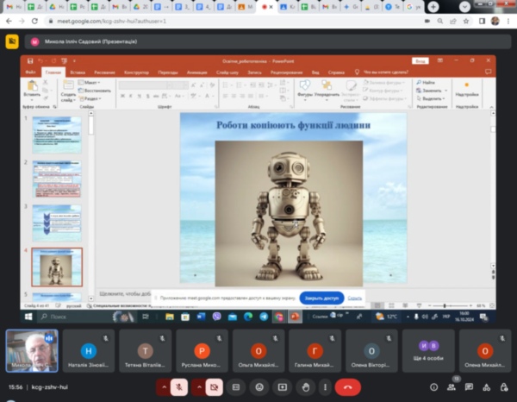This screenshot has width=517, height=402.
Task: Open the meeting details info icon
Action: click(433, 387)
